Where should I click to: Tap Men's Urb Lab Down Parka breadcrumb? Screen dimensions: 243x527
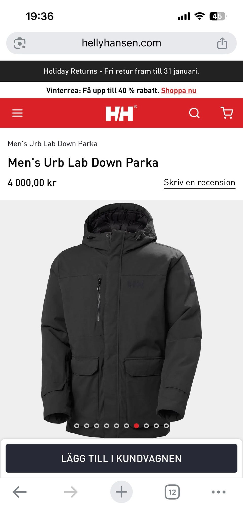click(x=52, y=144)
